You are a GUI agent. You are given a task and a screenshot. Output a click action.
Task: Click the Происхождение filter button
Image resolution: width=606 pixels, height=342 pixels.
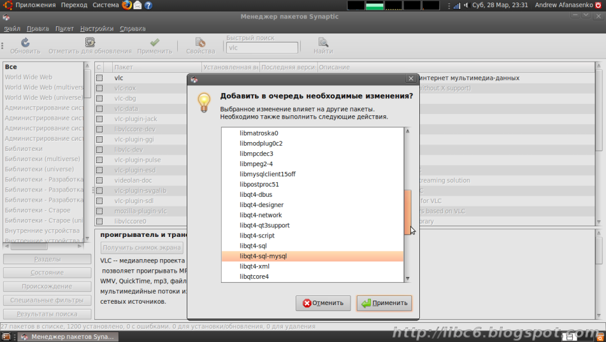point(47,287)
